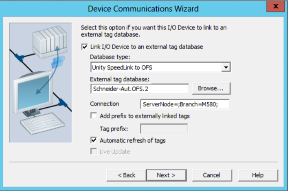Uncheck Link I/O Device to an external tag database

coord(85,47)
